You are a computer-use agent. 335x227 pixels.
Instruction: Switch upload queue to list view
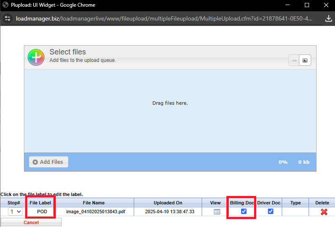click(294, 60)
